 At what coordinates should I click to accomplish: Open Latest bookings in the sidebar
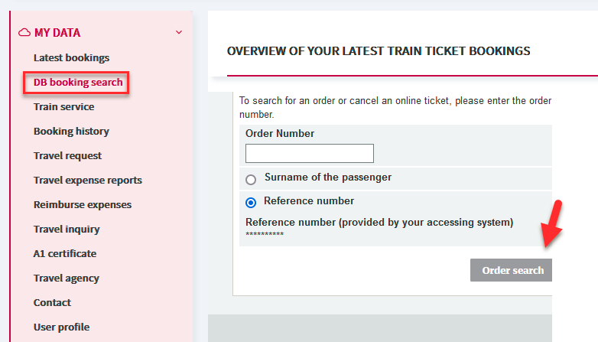point(71,57)
